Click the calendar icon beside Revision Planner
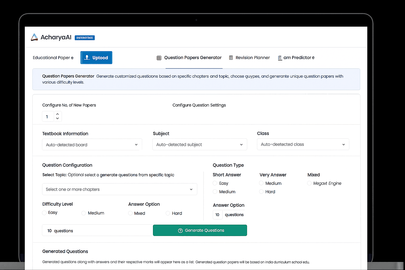 [231, 57]
